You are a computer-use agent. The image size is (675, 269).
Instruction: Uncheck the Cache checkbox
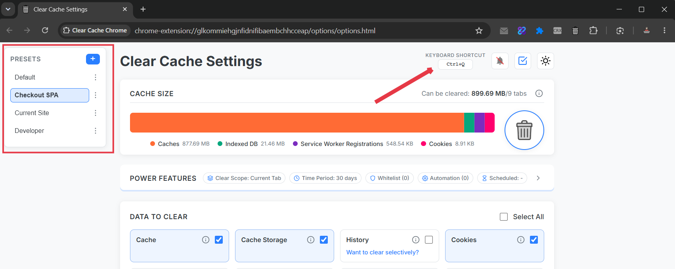point(219,240)
